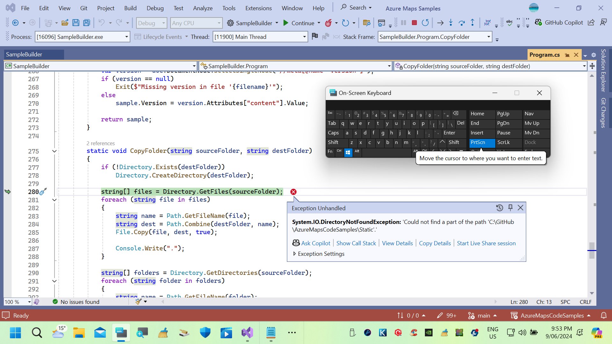Toggle PrtScn key on On-Screen Keyboard
The width and height of the screenshot is (612, 344).
coord(479,142)
